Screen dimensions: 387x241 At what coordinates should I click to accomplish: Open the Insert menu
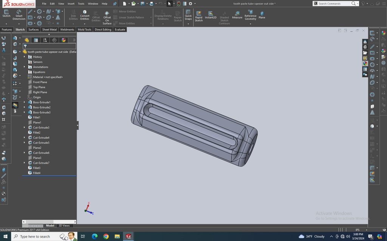(71, 4)
